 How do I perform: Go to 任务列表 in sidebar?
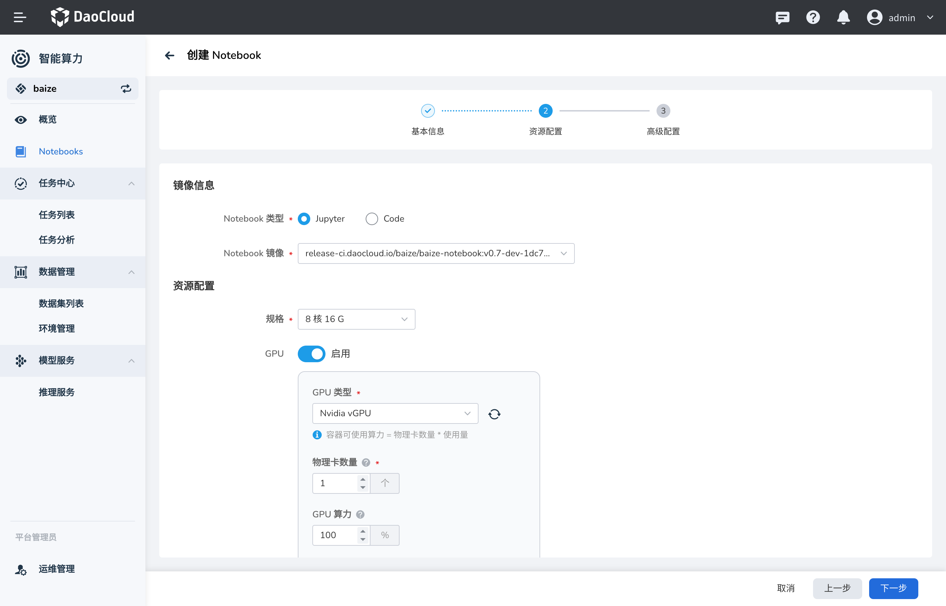click(x=57, y=215)
